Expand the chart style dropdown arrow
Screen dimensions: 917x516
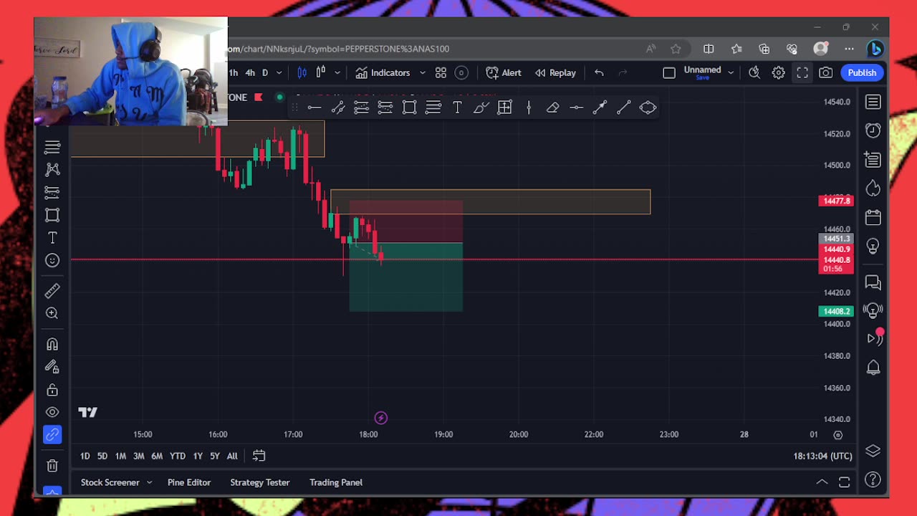(x=337, y=72)
